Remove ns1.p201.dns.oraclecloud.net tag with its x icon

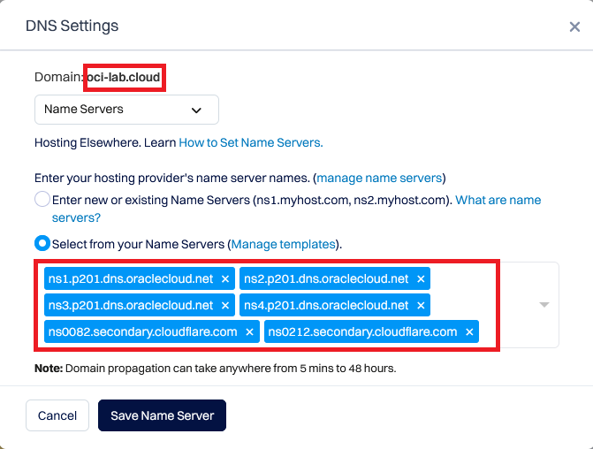[225, 278]
